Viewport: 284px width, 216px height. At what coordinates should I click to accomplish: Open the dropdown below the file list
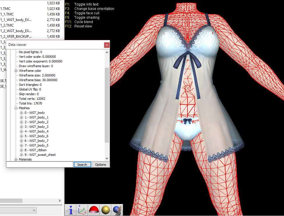coord(34,210)
